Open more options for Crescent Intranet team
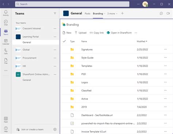 click(x=55, y=28)
